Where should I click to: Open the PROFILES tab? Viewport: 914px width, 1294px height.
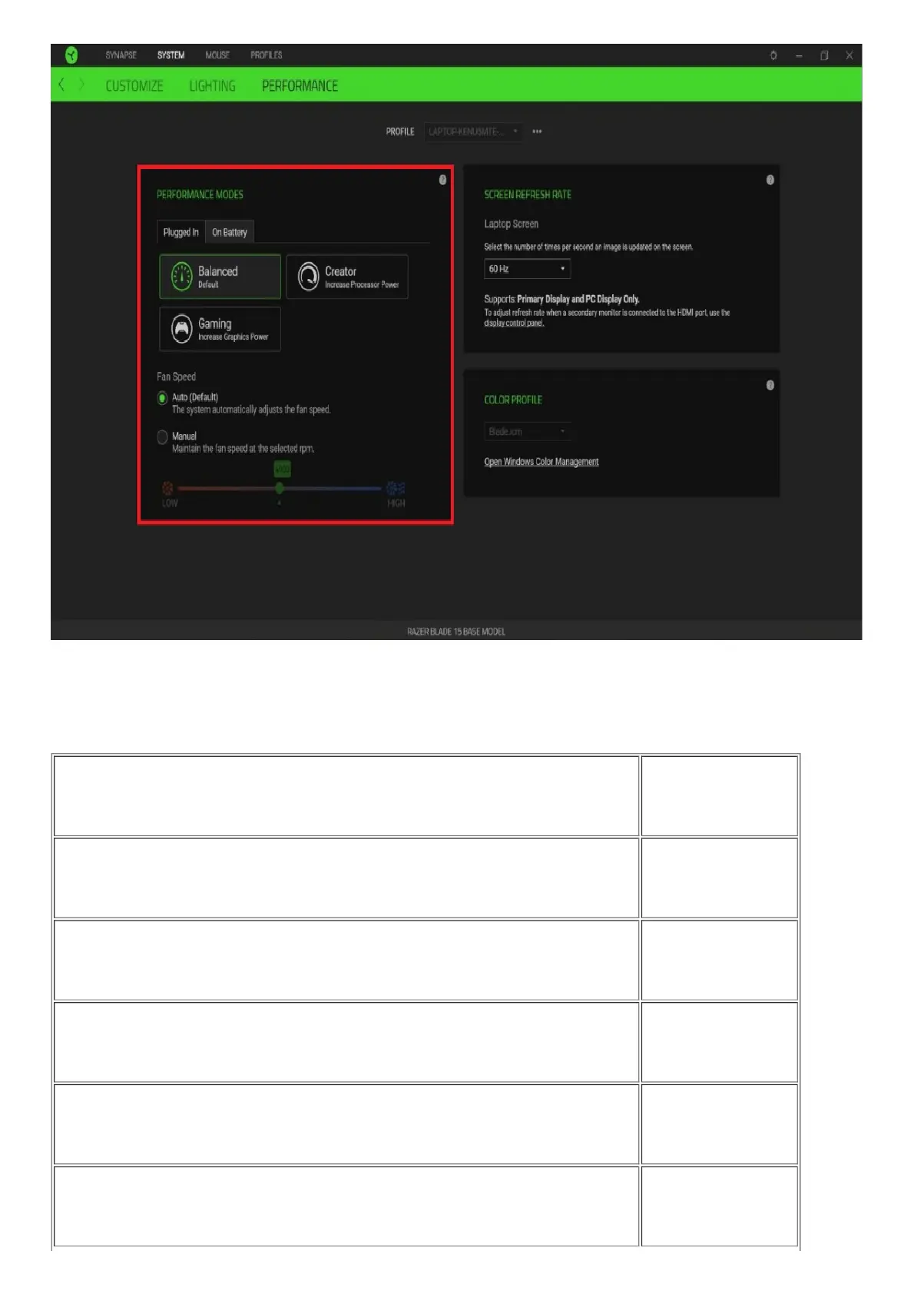pos(266,55)
